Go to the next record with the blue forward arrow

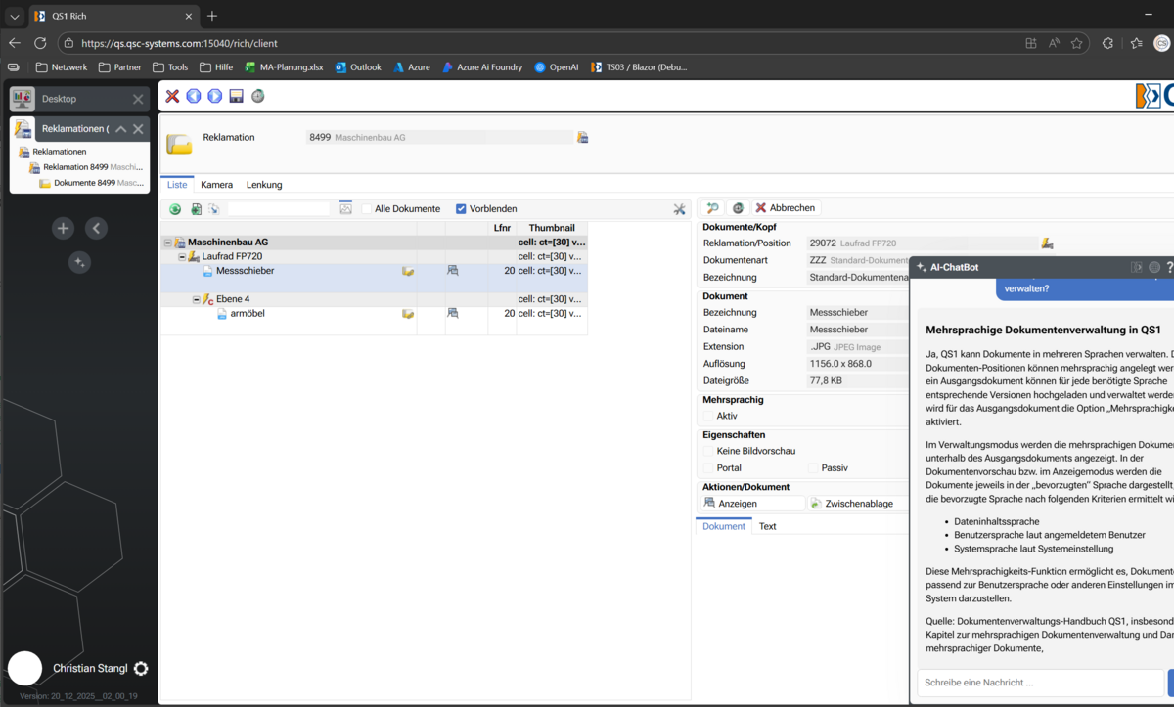click(215, 96)
